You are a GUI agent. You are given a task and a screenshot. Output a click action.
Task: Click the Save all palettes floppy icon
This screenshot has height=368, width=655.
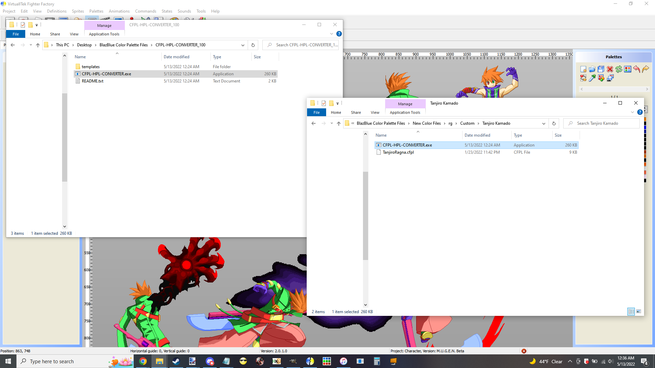click(x=601, y=69)
